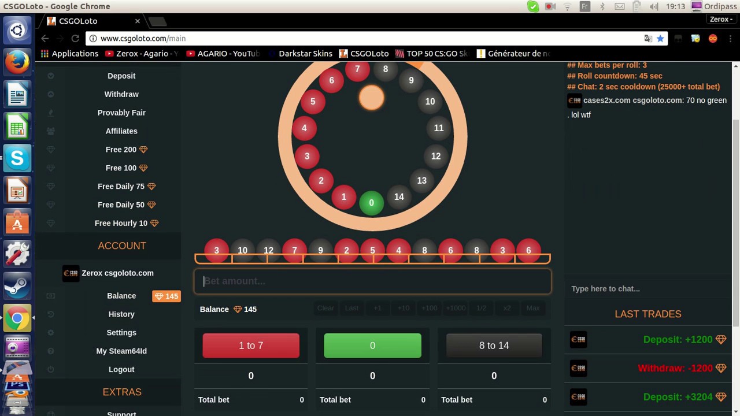740x416 pixels.
Task: Open the Darkstar Skins bookmark
Action: coord(300,53)
